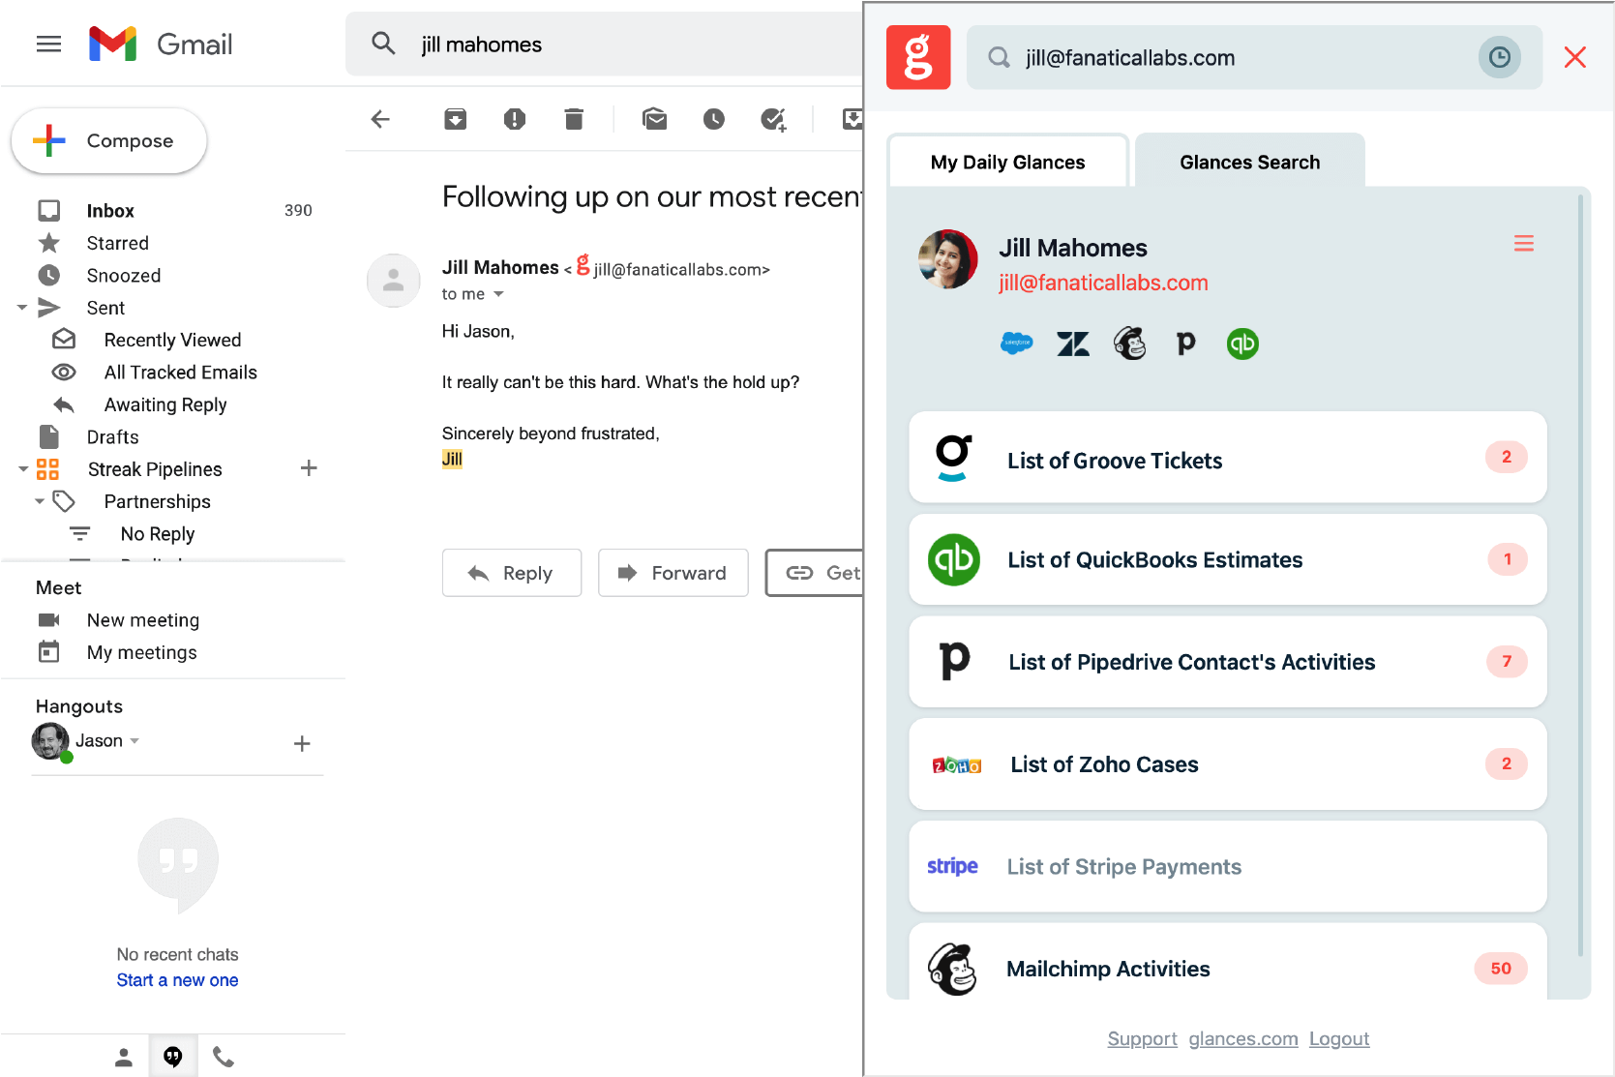Click Forward button below the email
The width and height of the screenshot is (1615, 1077).
(673, 573)
